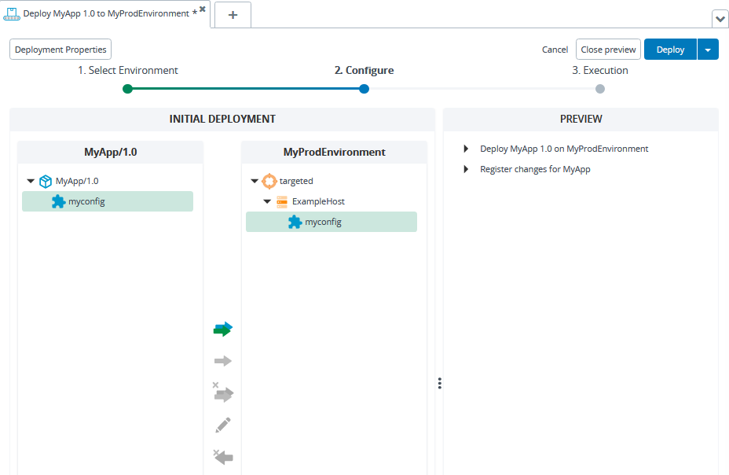Select myconfig row under MyApp/1.0
Image resolution: width=729 pixels, height=475 pixels.
108,201
